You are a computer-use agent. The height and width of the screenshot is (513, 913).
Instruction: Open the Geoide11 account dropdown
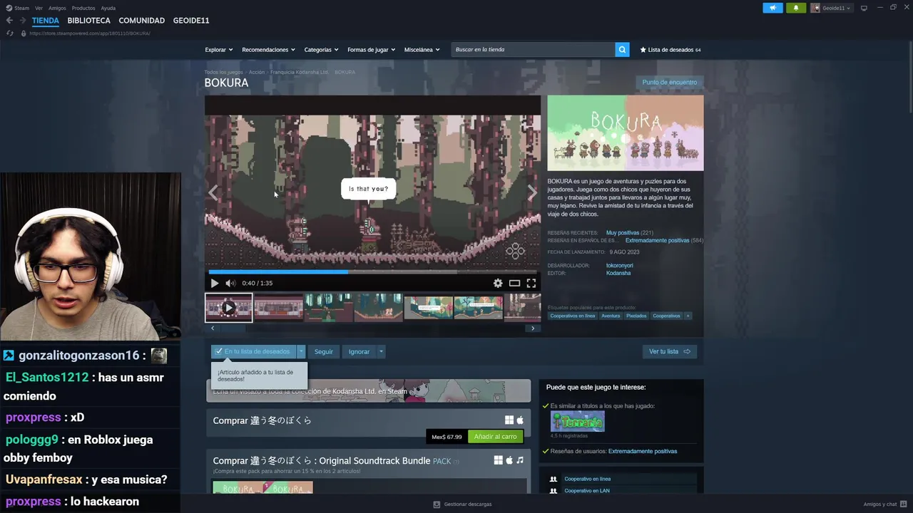click(x=830, y=8)
